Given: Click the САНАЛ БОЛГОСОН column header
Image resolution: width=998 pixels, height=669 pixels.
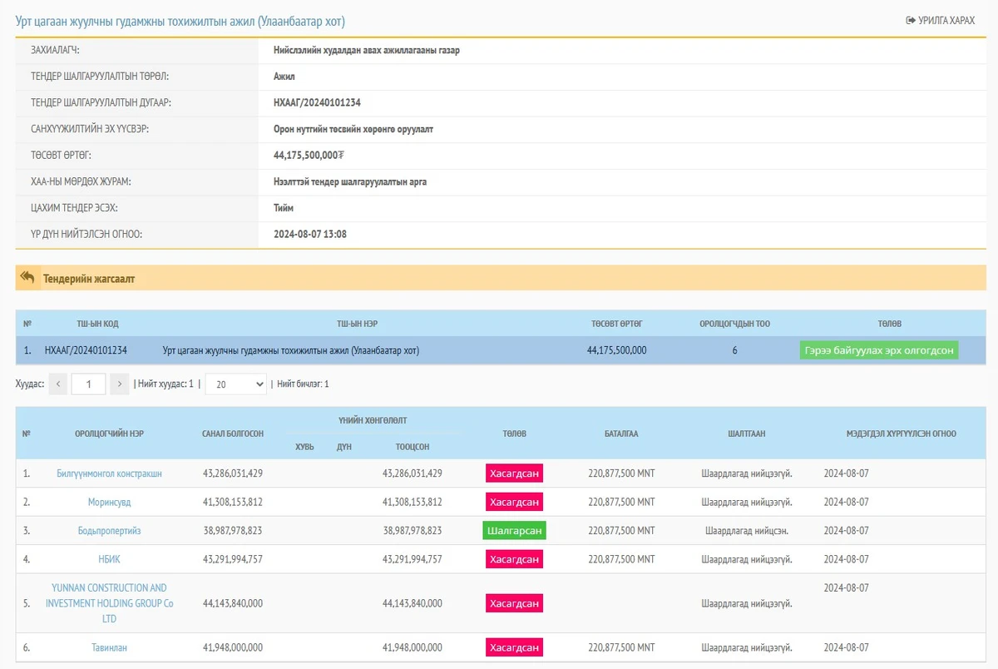Looking at the screenshot, I should click(x=233, y=434).
